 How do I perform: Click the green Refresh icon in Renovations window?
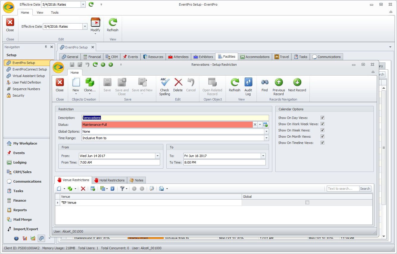(235, 82)
